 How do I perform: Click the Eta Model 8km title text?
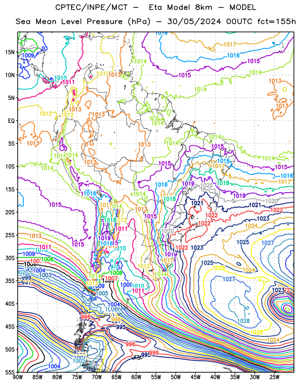click(x=180, y=7)
